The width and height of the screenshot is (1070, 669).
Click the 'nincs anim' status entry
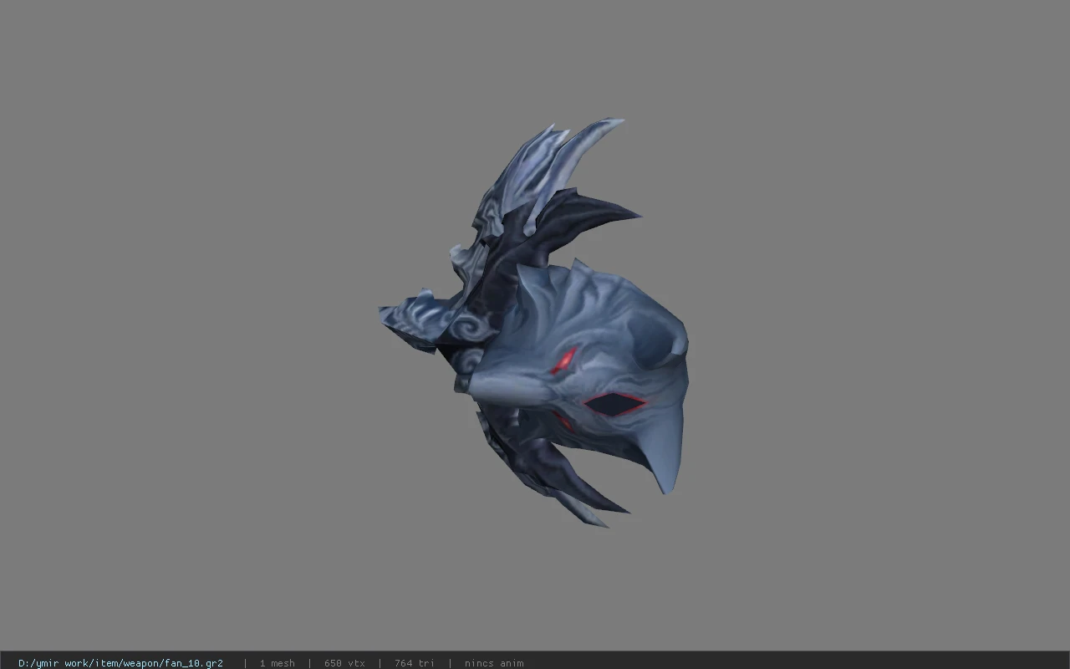pyautogui.click(x=494, y=663)
